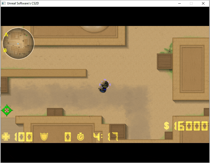Click the yellow armor shield icon

pyautogui.click(x=44, y=137)
